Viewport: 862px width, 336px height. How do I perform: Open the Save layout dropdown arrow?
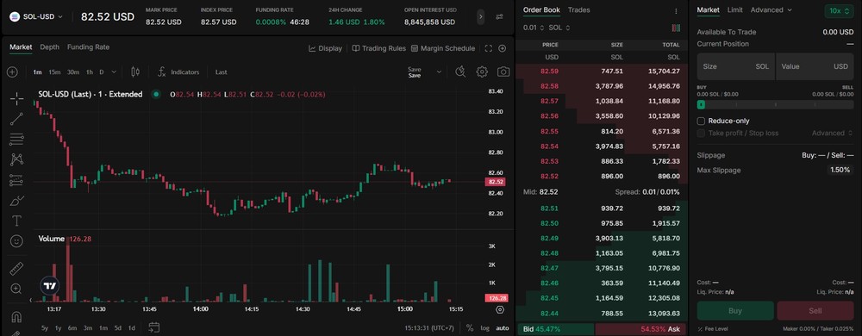(439, 72)
